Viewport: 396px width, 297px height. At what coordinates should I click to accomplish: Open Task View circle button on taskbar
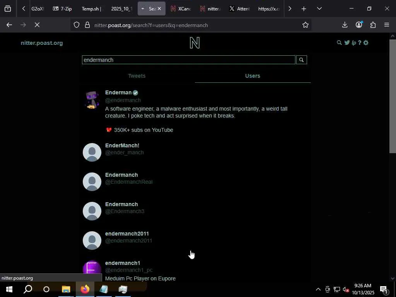(x=46, y=289)
